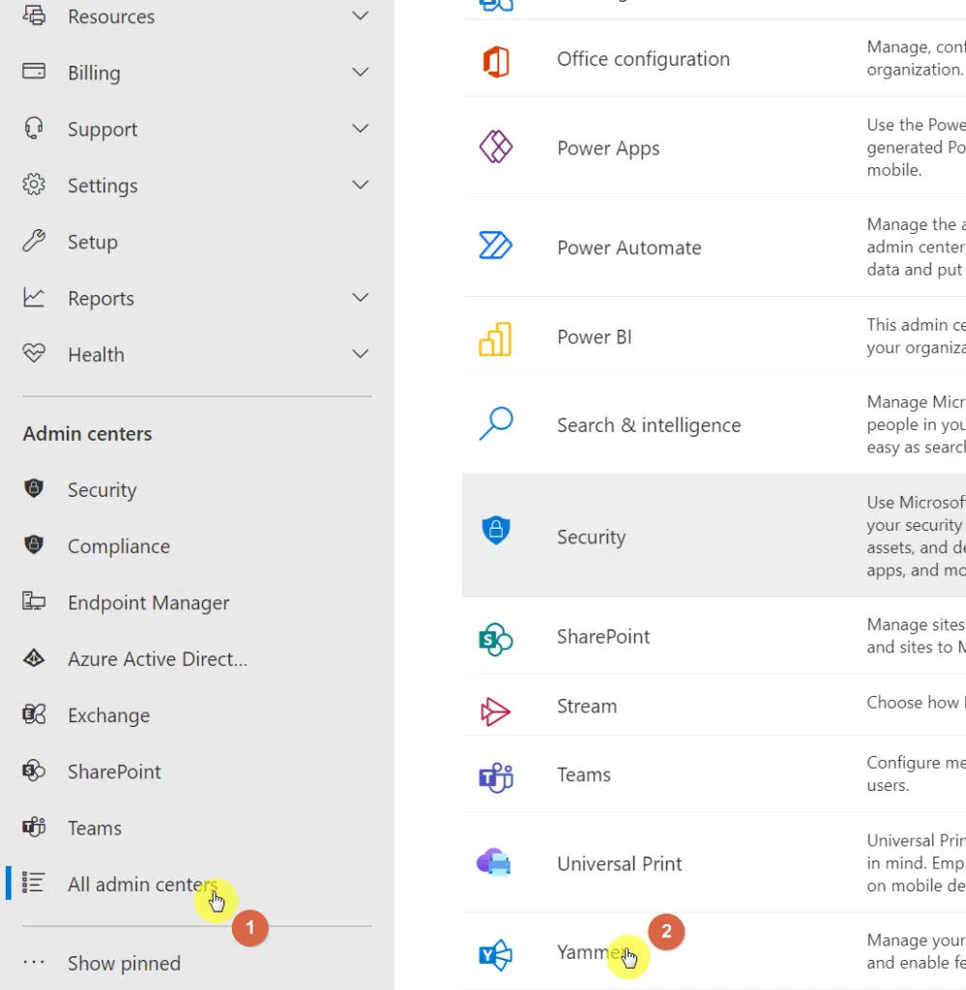Click the Compliance shield icon
This screenshot has height=990, width=966.
click(x=34, y=544)
